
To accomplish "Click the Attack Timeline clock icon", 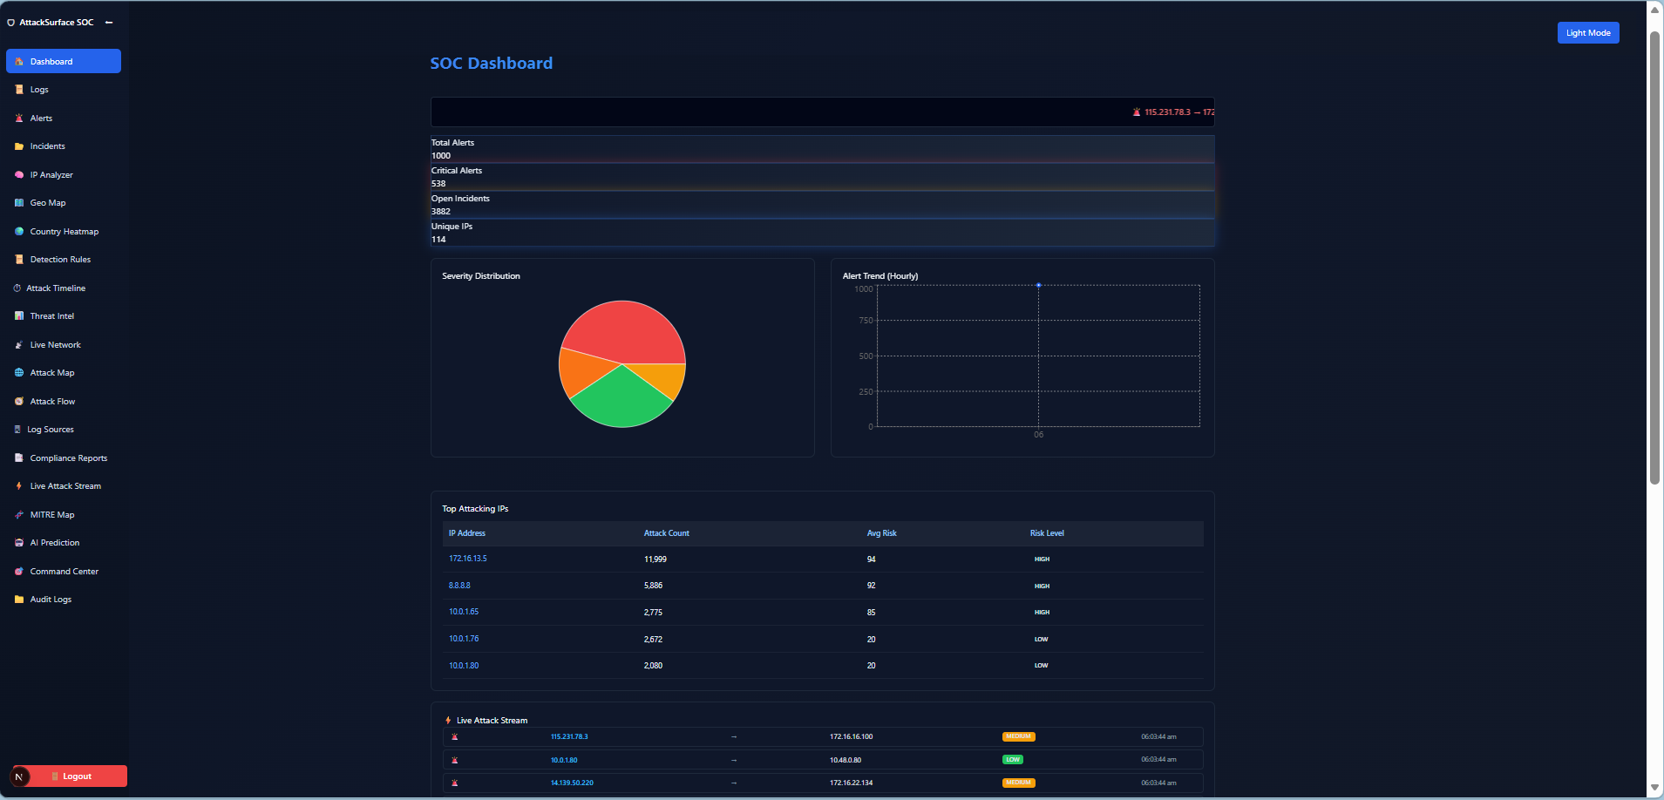I will [x=17, y=288].
